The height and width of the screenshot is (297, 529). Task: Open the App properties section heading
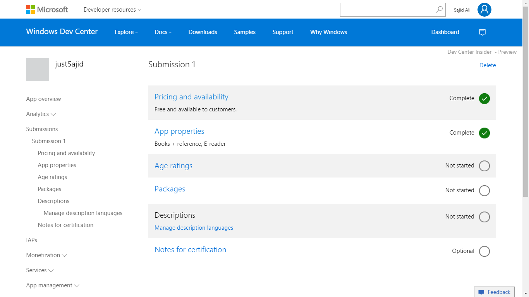point(179,131)
